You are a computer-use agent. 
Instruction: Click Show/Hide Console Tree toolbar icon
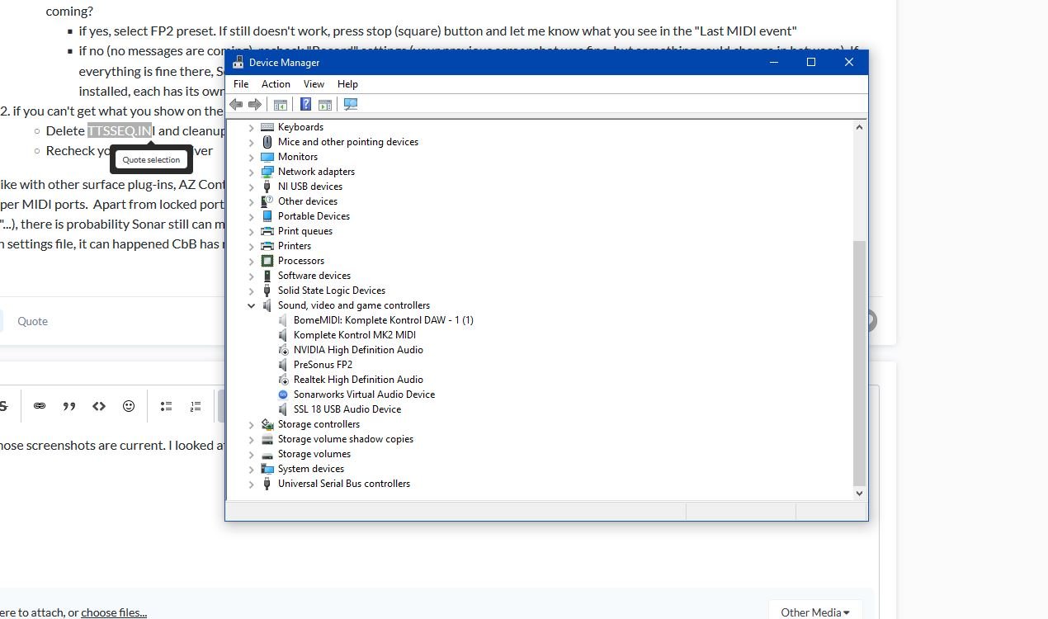pos(281,104)
